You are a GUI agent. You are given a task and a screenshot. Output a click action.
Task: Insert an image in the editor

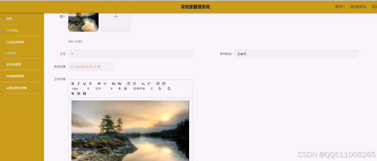(79, 94)
